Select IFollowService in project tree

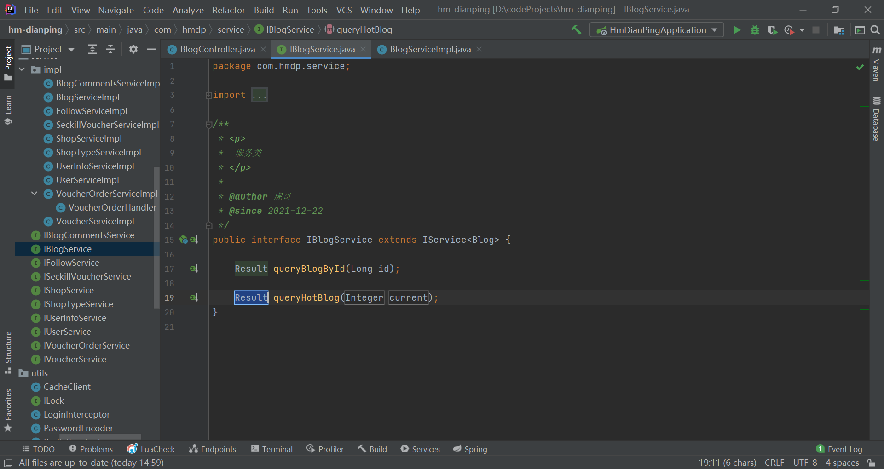(71, 263)
